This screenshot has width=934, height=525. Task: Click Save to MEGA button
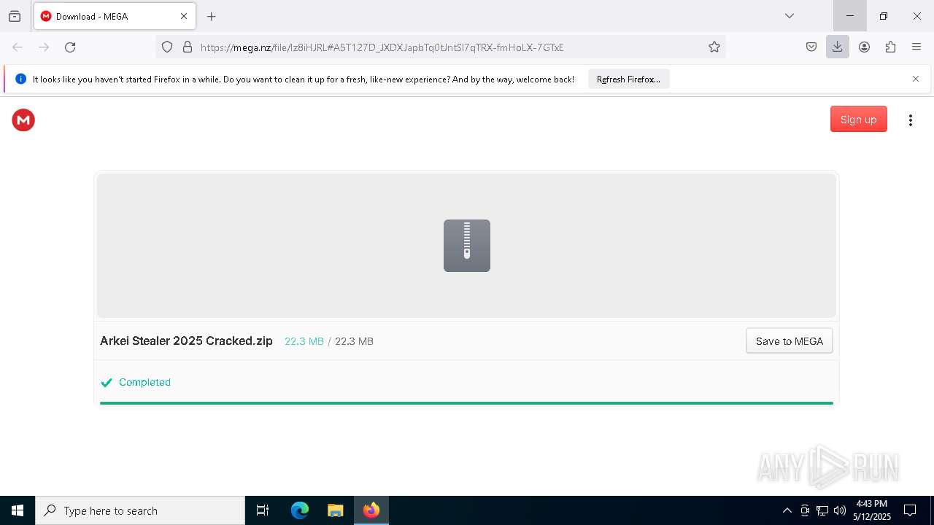pos(789,341)
